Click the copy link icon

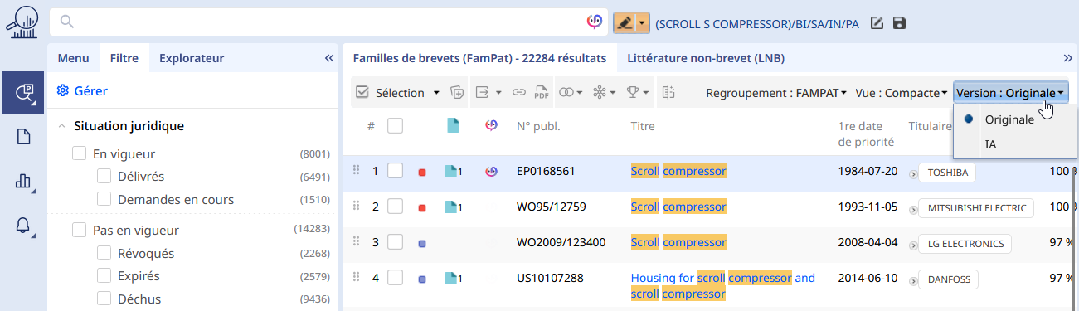tap(518, 93)
